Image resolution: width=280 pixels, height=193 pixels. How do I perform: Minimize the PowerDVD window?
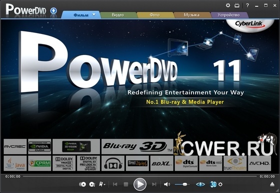257,6
